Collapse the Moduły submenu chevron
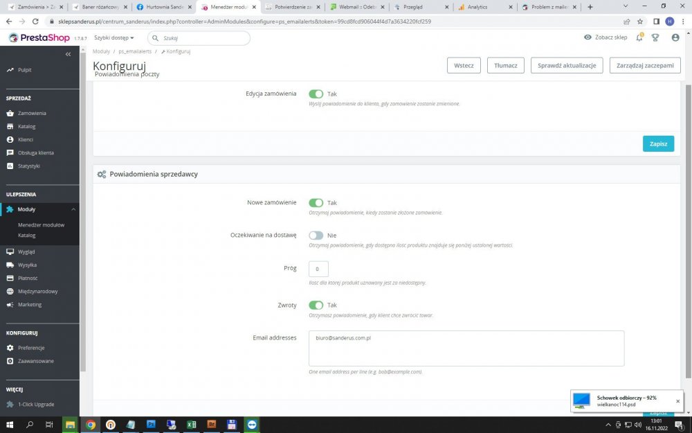This screenshot has height=433, width=692. point(73,209)
